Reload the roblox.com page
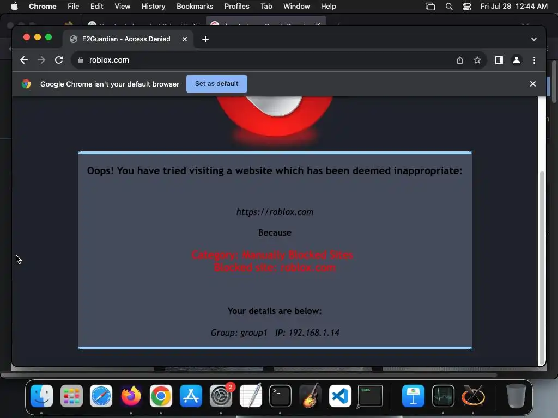Image resolution: width=558 pixels, height=418 pixels. [x=59, y=60]
